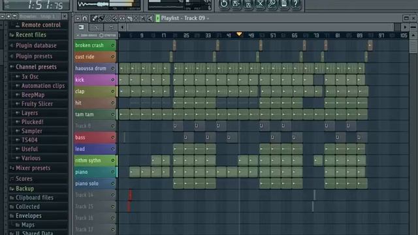
Task: Mute the clap track
Action: pos(113,91)
